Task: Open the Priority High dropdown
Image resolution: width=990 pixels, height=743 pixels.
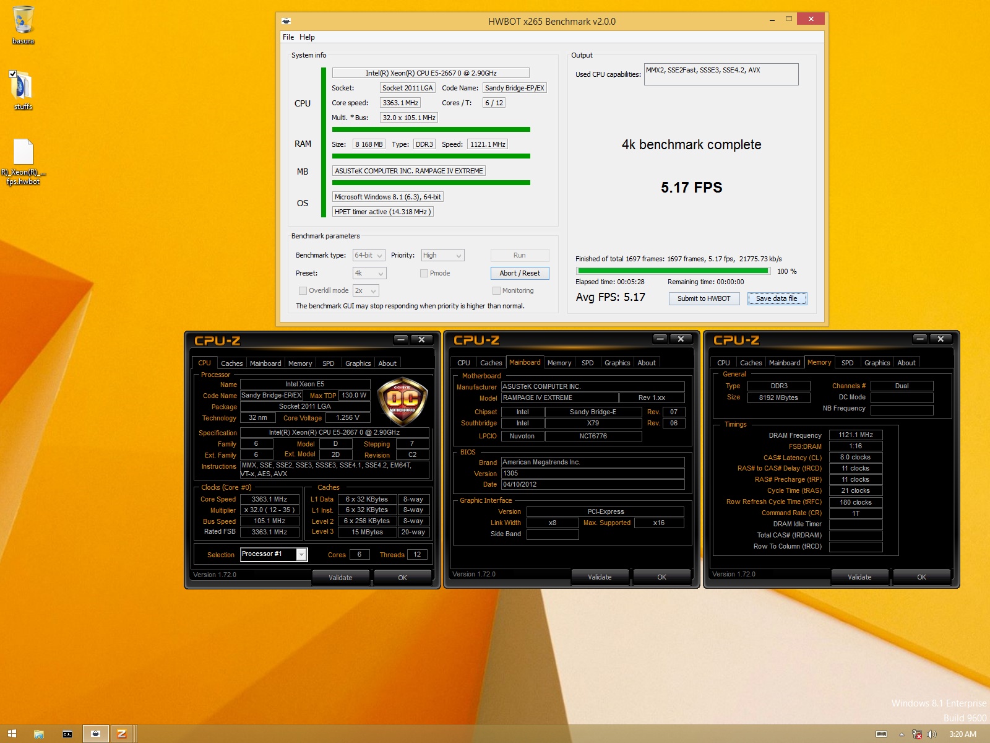Action: pos(442,255)
